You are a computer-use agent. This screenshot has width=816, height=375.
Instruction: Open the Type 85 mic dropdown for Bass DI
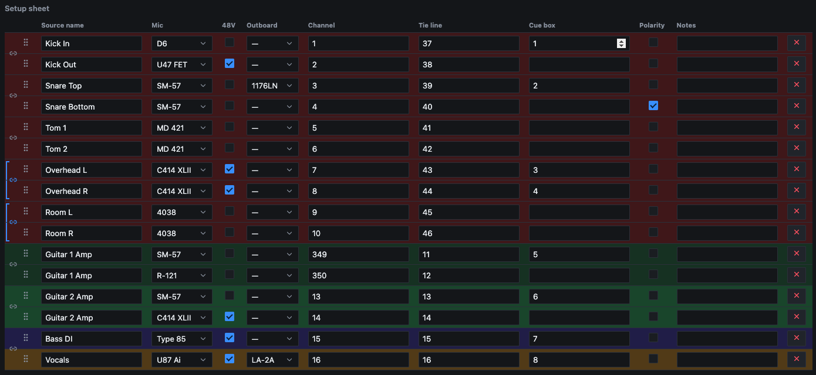coord(182,339)
